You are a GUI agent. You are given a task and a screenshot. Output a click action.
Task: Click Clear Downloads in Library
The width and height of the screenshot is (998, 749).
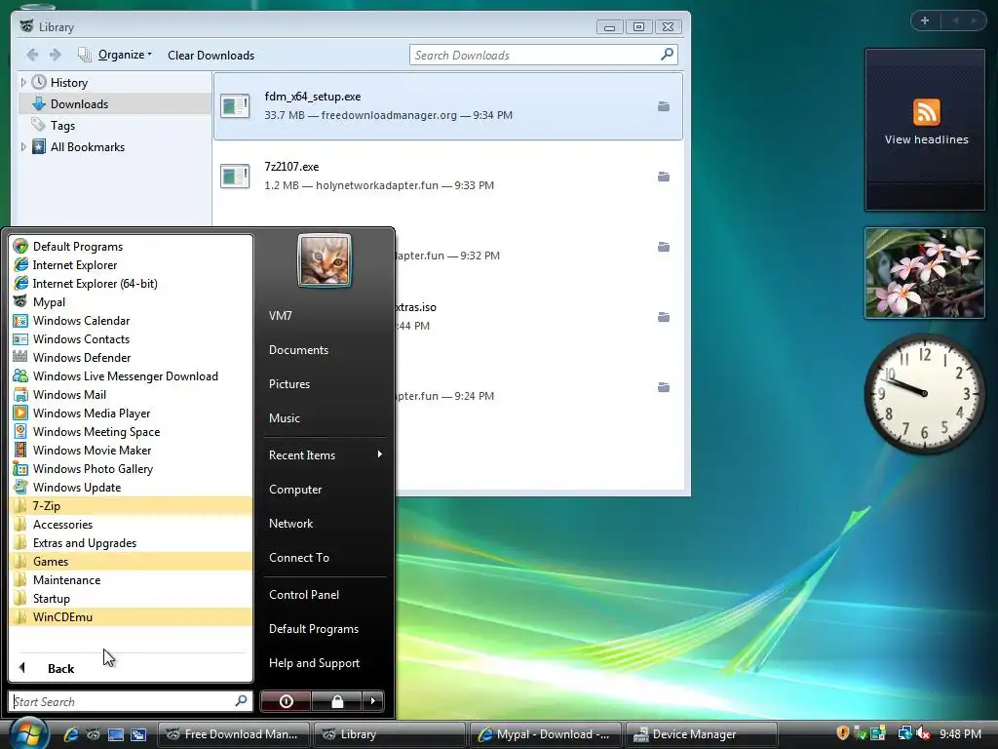click(211, 56)
